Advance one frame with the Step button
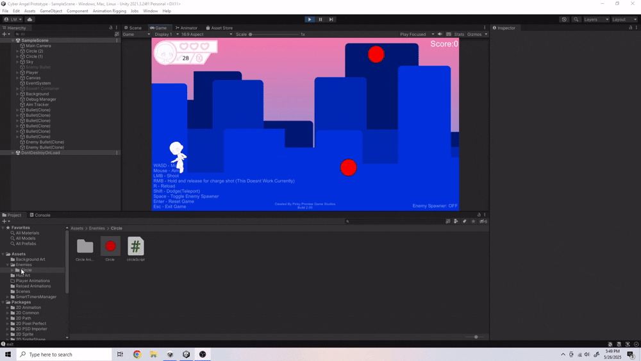The width and height of the screenshot is (641, 361). tap(331, 19)
